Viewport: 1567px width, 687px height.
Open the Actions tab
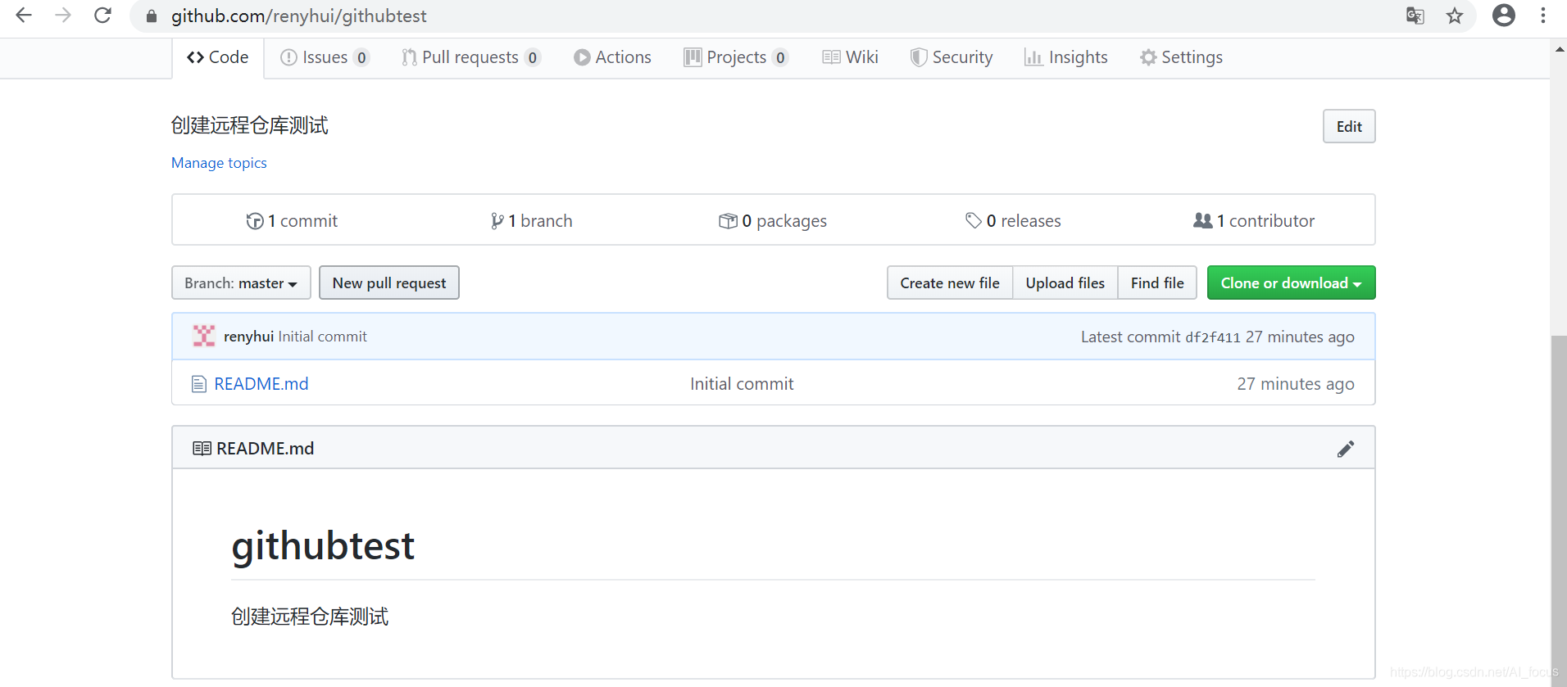[x=612, y=57]
